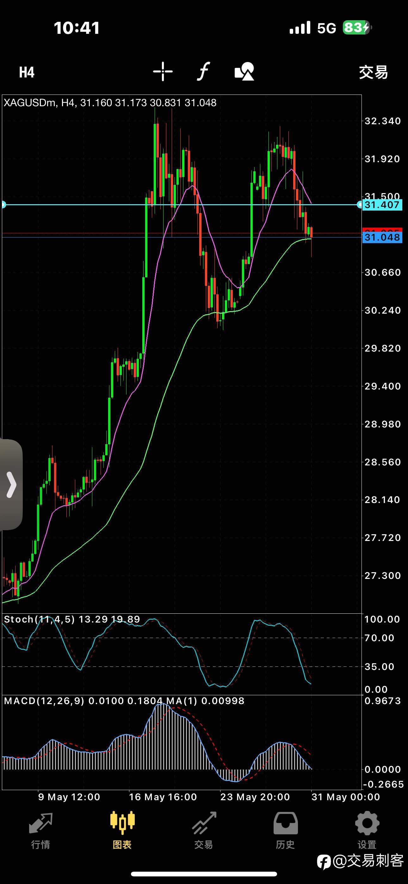Tap the cellular signal bars icon
The height and width of the screenshot is (884, 408).
pos(300,28)
